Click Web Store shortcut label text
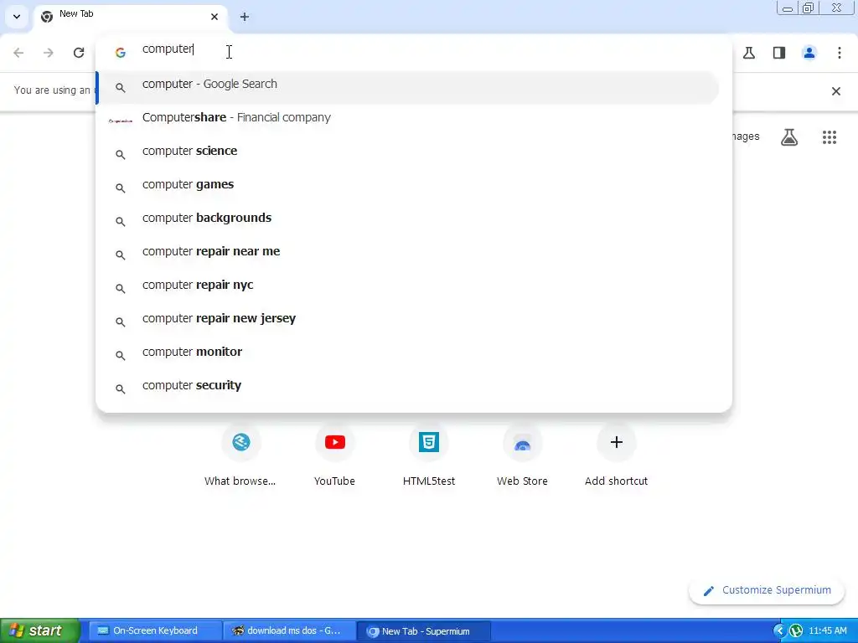The image size is (858, 643). [522, 481]
